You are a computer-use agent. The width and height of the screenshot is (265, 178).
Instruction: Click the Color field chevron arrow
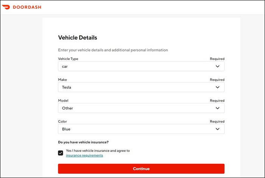(x=218, y=129)
